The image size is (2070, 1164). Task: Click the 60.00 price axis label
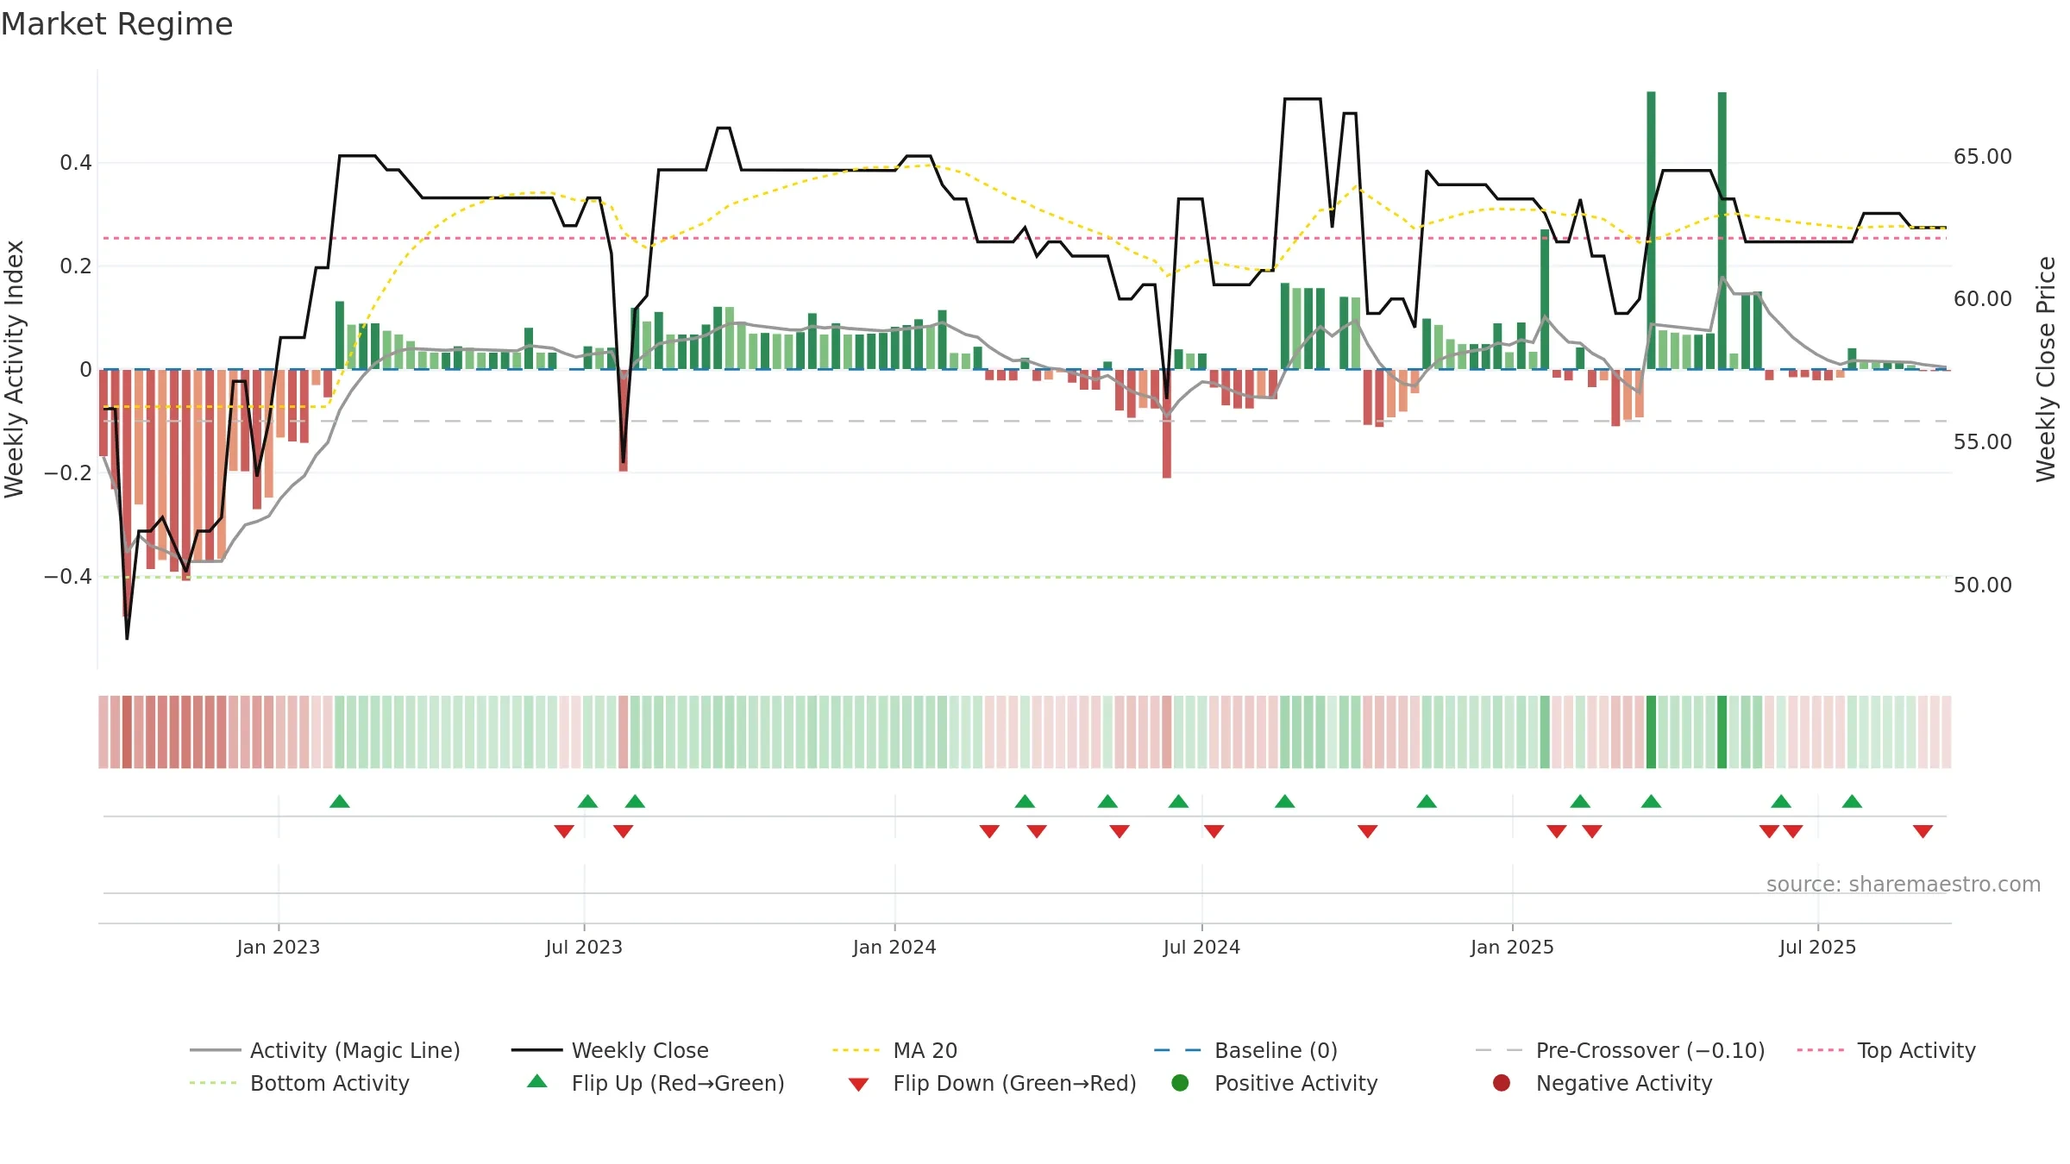(x=1982, y=299)
